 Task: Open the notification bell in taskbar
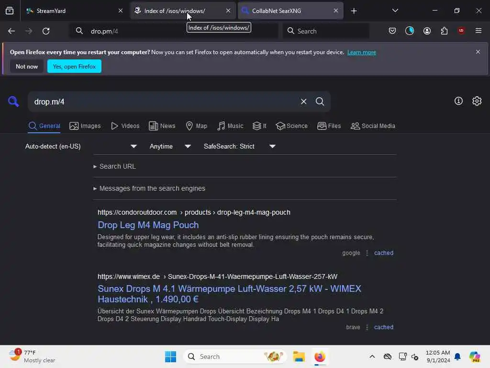pyautogui.click(x=457, y=356)
